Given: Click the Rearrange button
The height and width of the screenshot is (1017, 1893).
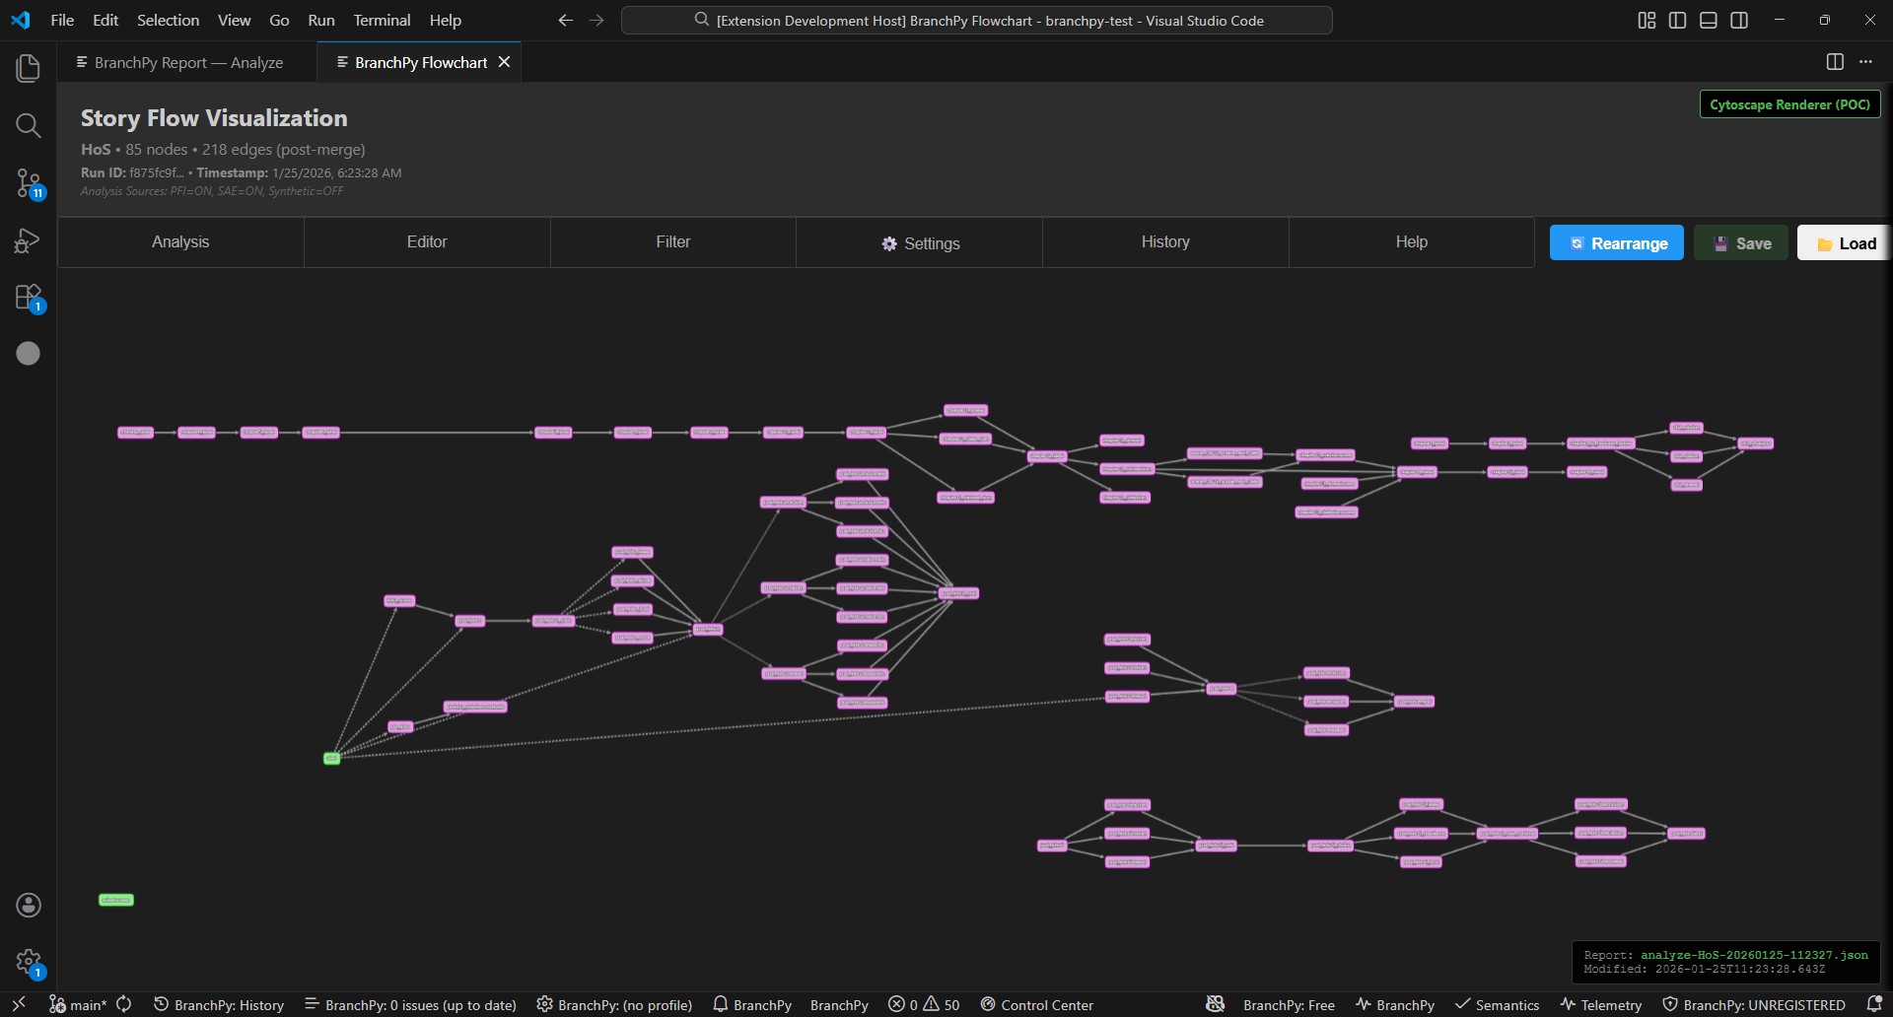Looking at the screenshot, I should 1617,242.
